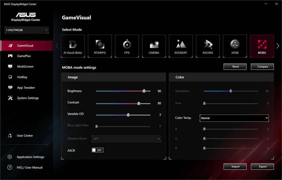282x180 pixels.
Task: Click the Compare button
Action: click(262, 67)
